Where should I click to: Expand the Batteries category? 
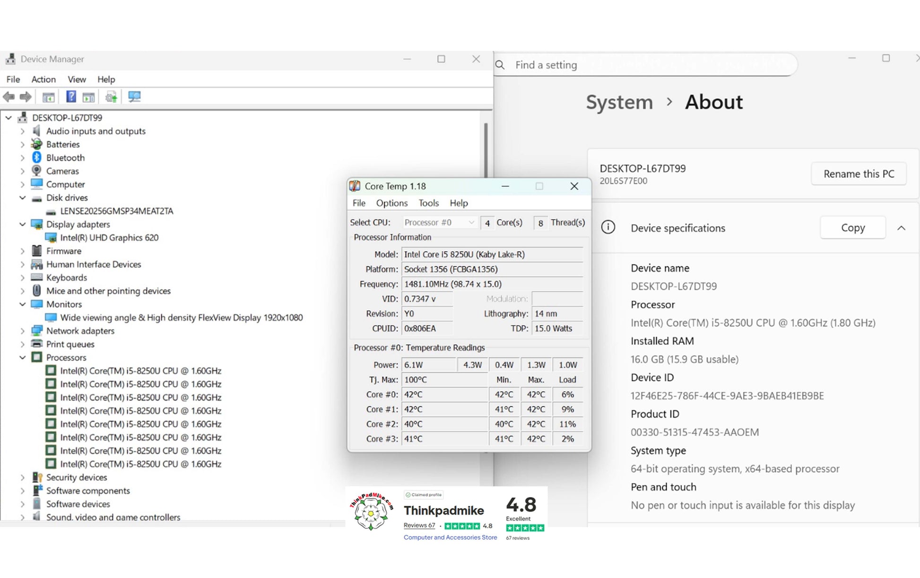(x=22, y=145)
